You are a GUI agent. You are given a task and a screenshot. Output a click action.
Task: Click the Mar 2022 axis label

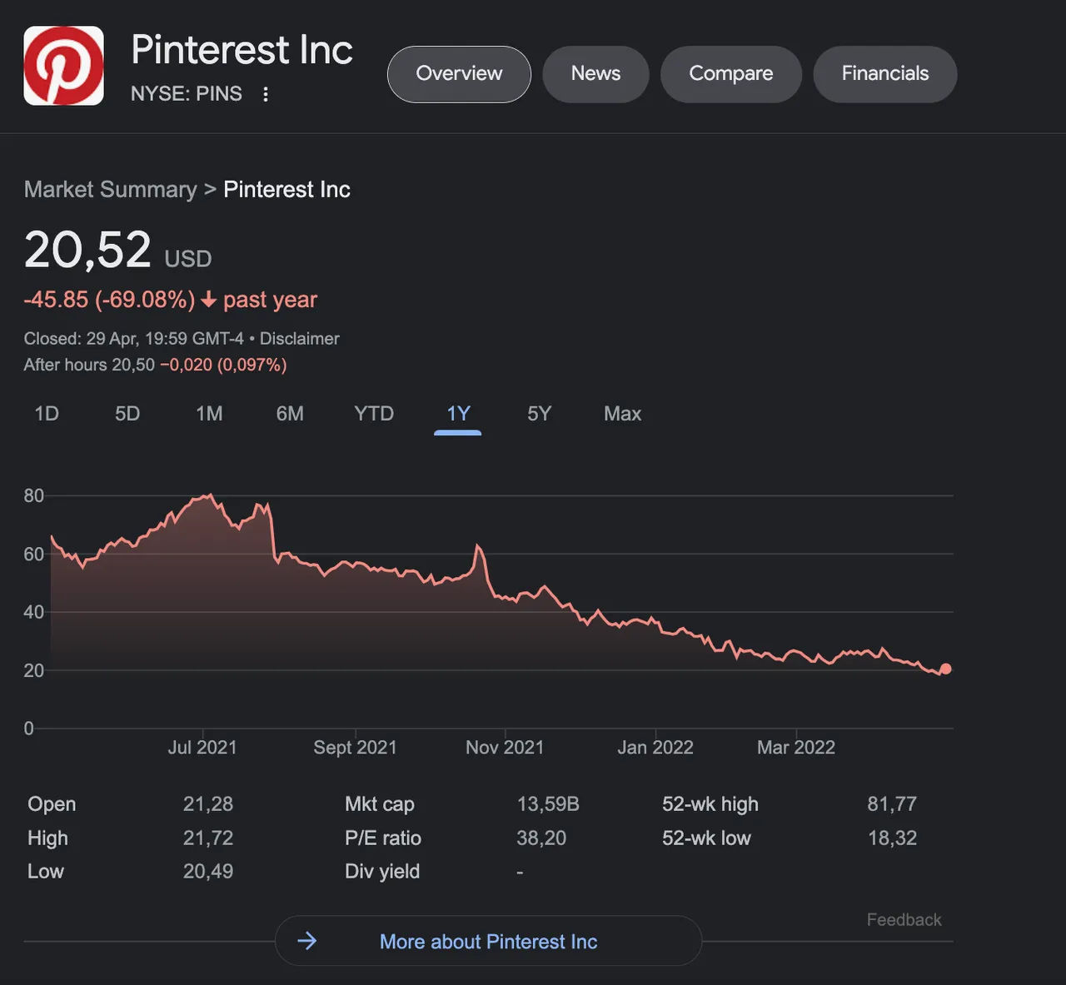[796, 748]
